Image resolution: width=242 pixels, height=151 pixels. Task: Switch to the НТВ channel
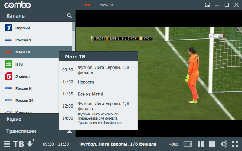(x=29, y=64)
